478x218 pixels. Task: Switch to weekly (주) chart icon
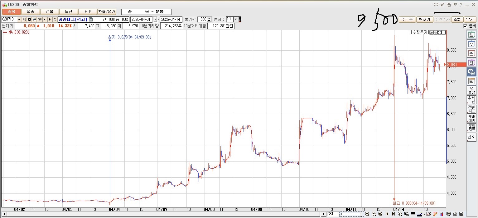click(x=471, y=44)
